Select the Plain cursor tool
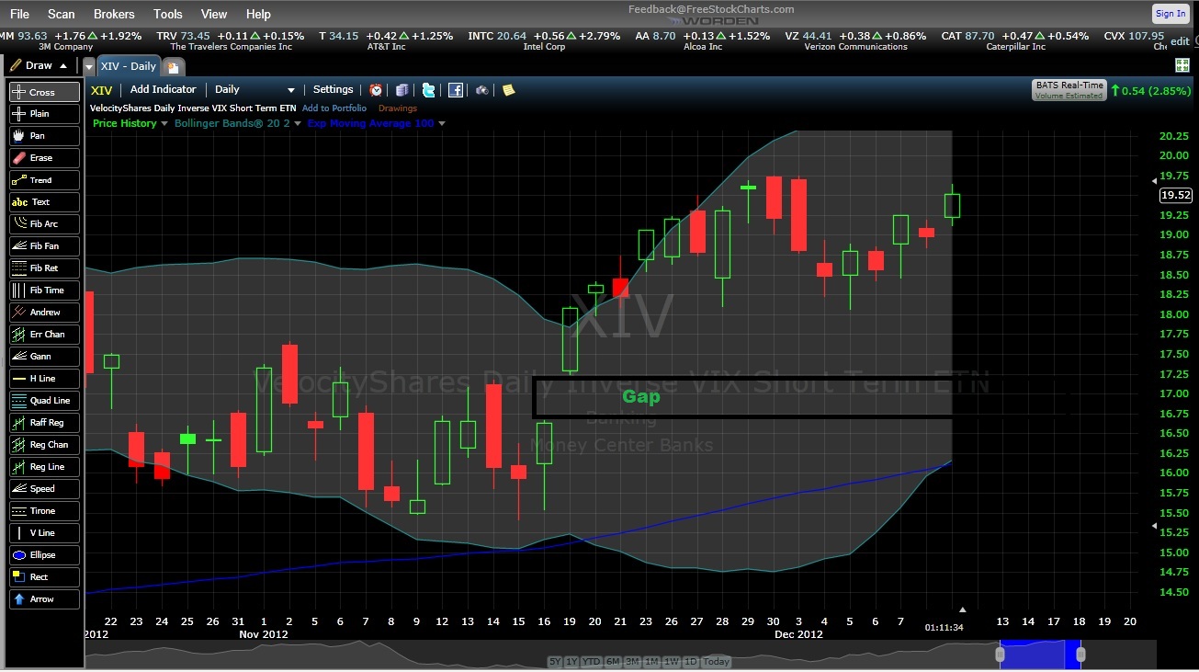Image resolution: width=1199 pixels, height=672 pixels. pos(44,114)
